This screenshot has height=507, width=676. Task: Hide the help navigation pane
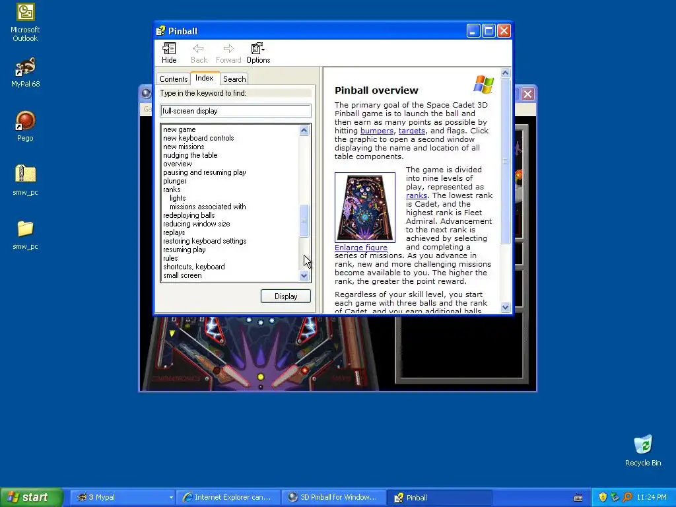169,53
